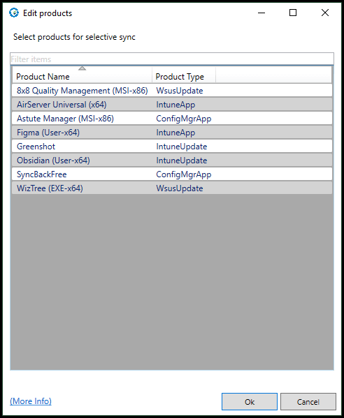Click the sort arrow above Product Name
Viewport: 344px width, 418px height.
click(x=83, y=68)
